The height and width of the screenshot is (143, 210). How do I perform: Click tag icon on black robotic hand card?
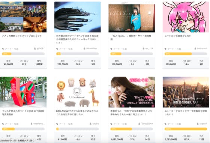[57, 49]
